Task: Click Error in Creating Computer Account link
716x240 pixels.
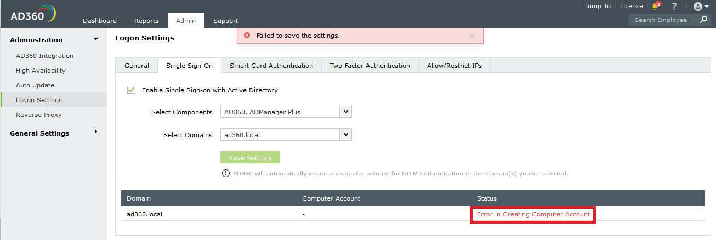Action: pyautogui.click(x=533, y=214)
